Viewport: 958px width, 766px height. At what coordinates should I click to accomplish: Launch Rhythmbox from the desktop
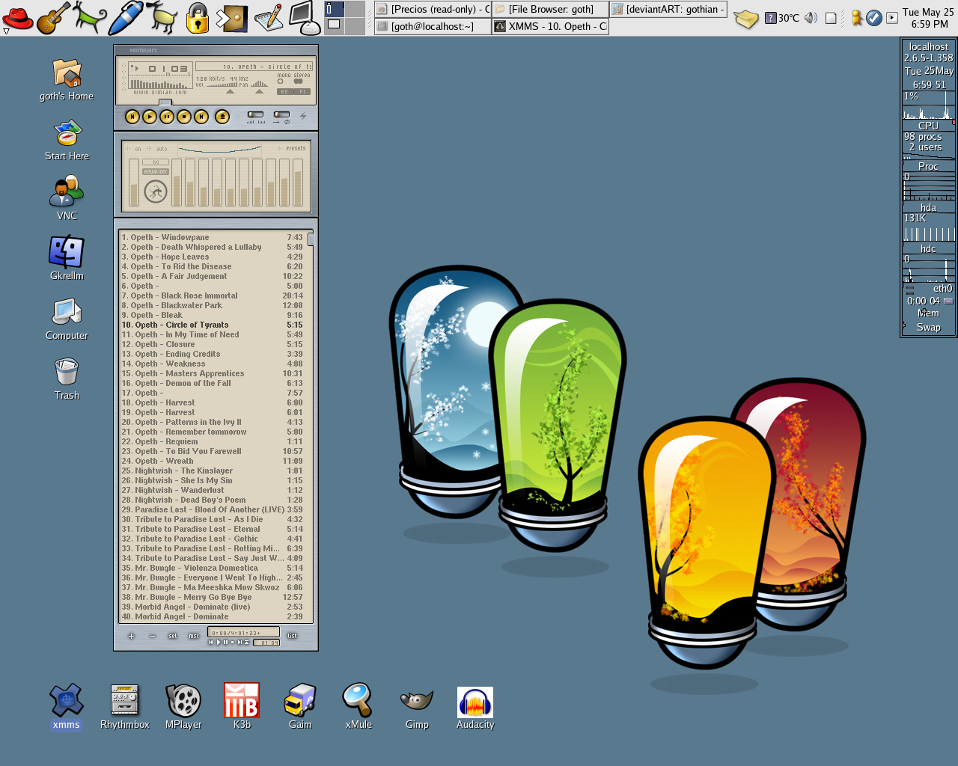click(124, 707)
